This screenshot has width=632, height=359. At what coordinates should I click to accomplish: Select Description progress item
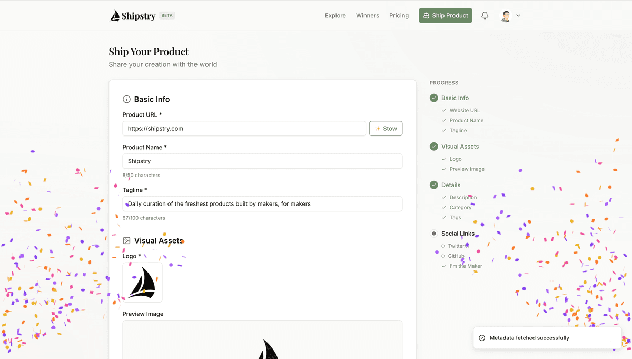click(463, 198)
